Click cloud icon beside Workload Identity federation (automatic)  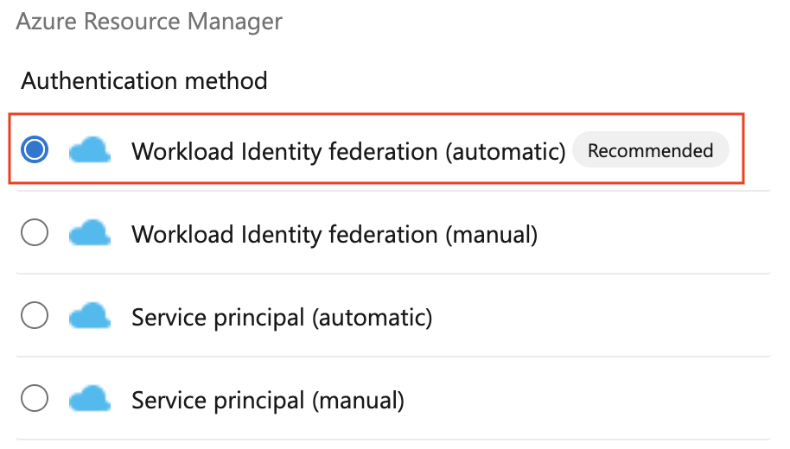pyautogui.click(x=90, y=150)
